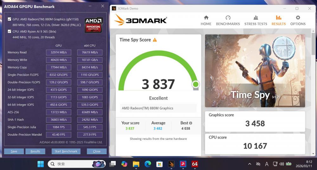Switch to AIDA64 taskbar icon
The width and height of the screenshot is (317, 170).
pyautogui.click(x=195, y=164)
